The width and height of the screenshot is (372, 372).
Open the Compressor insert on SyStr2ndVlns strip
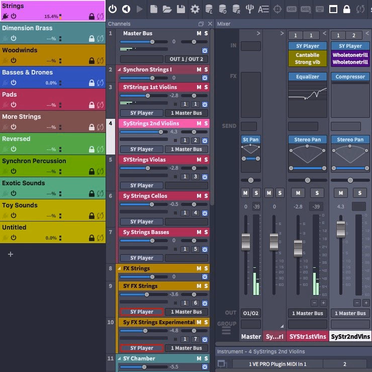coord(350,77)
